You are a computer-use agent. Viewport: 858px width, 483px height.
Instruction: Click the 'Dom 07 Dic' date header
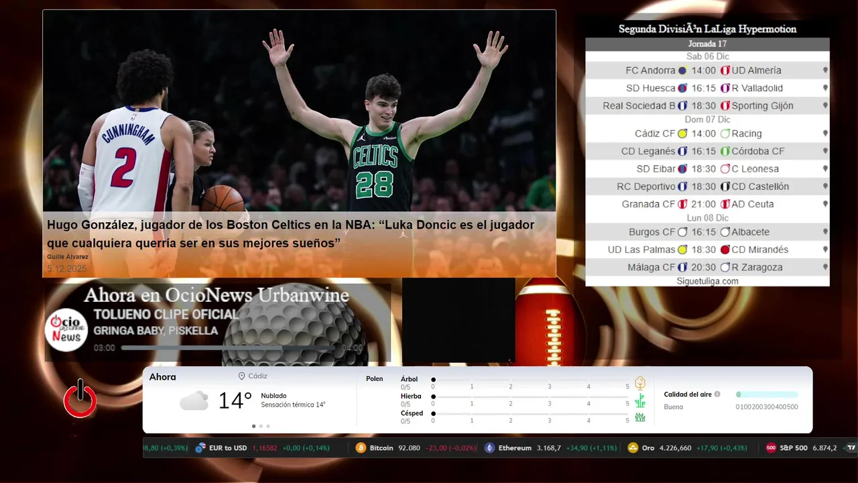click(x=707, y=119)
